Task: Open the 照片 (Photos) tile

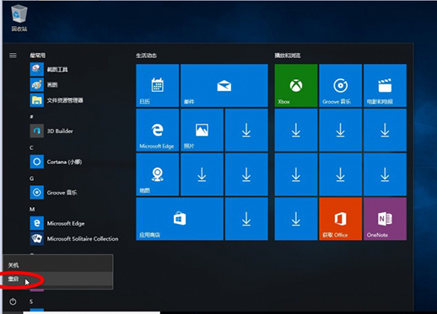Action: click(x=202, y=130)
